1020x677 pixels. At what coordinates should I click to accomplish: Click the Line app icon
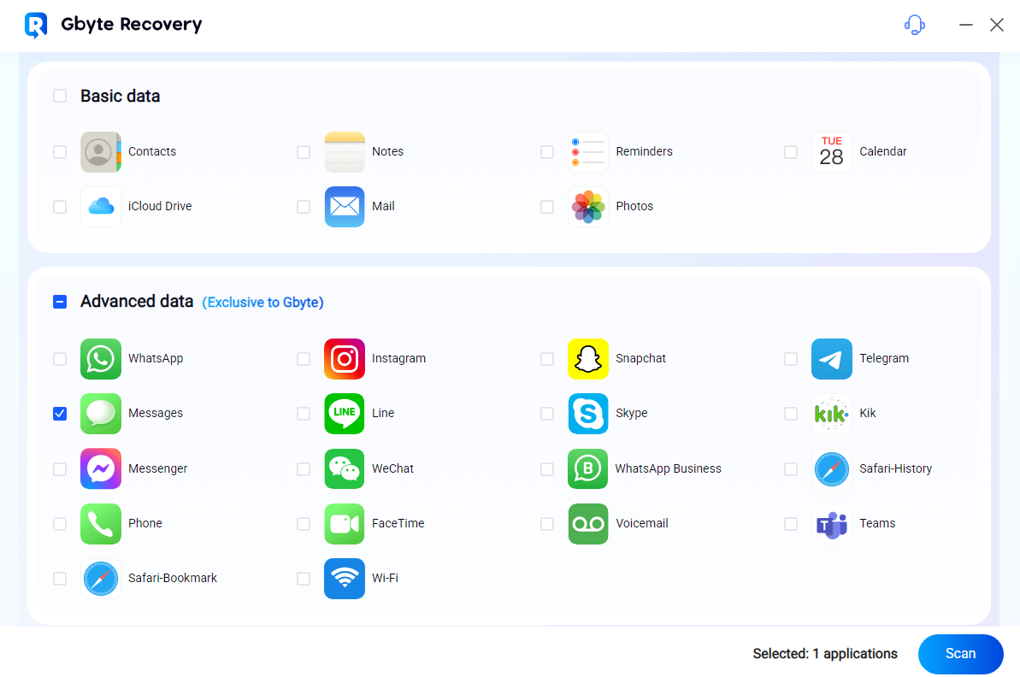[x=344, y=413]
